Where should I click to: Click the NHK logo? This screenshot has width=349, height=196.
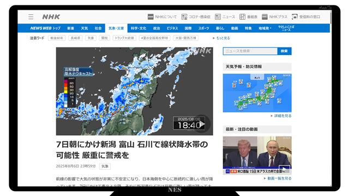tap(51, 17)
